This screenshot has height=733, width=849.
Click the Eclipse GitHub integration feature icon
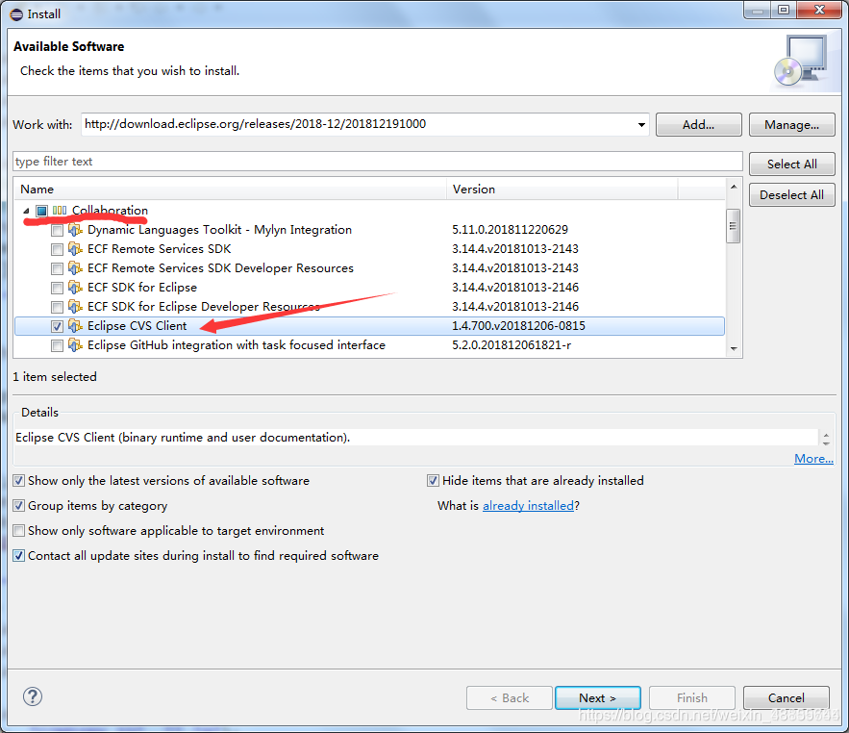[75, 345]
